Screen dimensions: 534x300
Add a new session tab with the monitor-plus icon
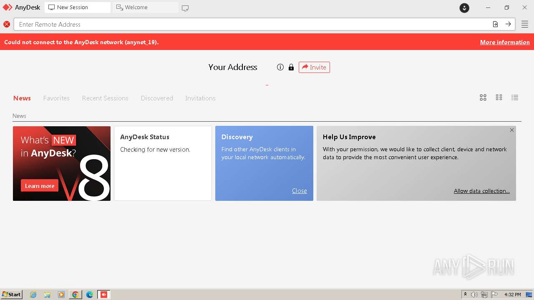pyautogui.click(x=185, y=8)
